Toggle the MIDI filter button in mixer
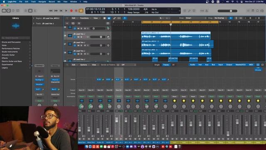This screenshot has width=266, height=150. 251,65
